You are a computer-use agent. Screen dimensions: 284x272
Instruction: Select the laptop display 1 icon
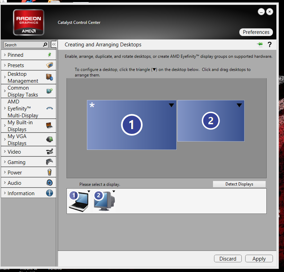click(79, 201)
